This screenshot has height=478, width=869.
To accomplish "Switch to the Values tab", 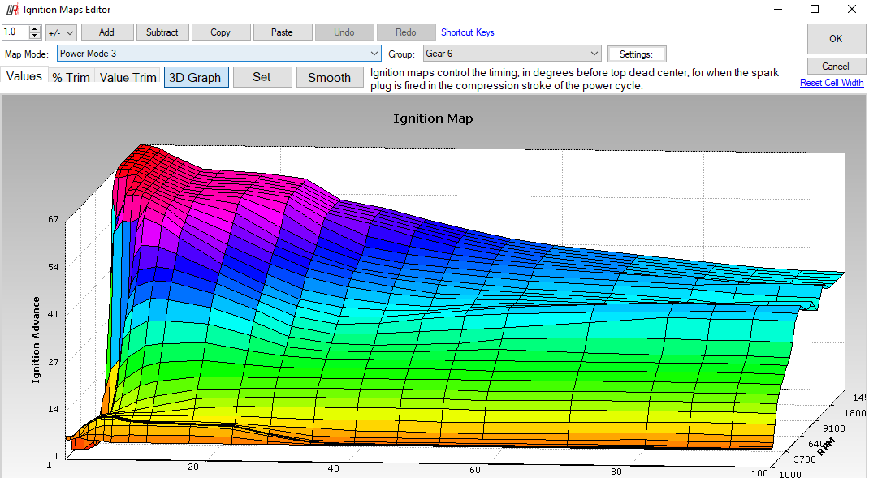I will click(x=24, y=77).
